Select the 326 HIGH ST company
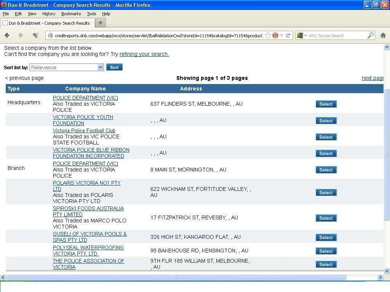This screenshot has height=292, width=390. click(326, 237)
